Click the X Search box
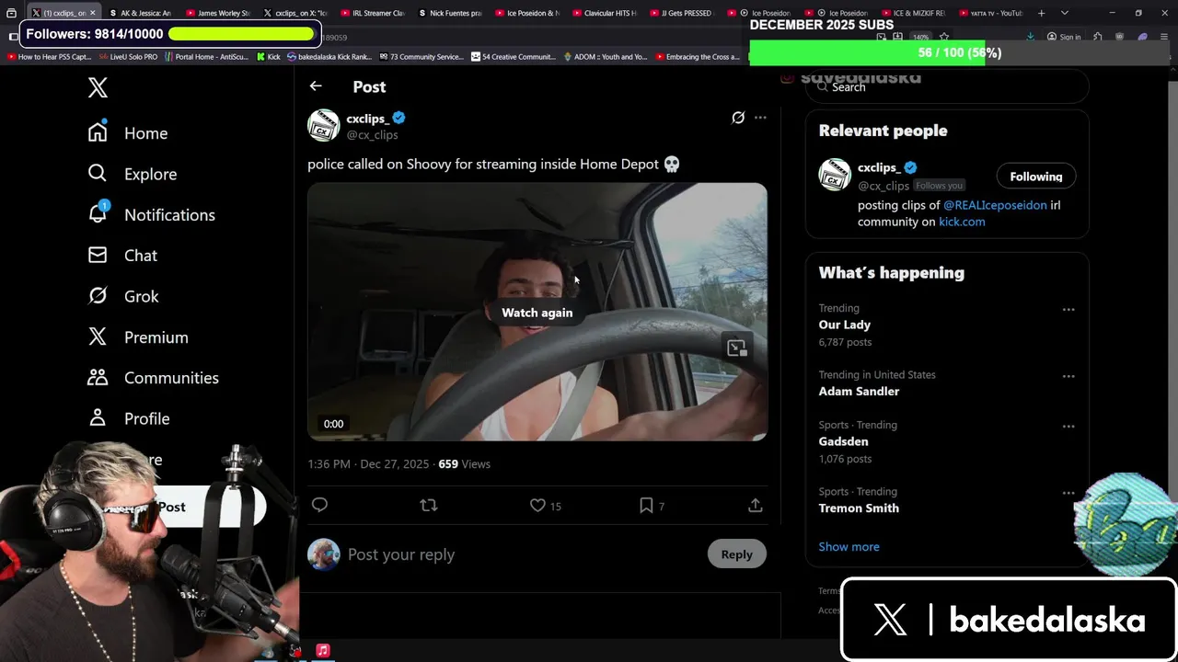The width and height of the screenshot is (1178, 662). [x=948, y=87]
